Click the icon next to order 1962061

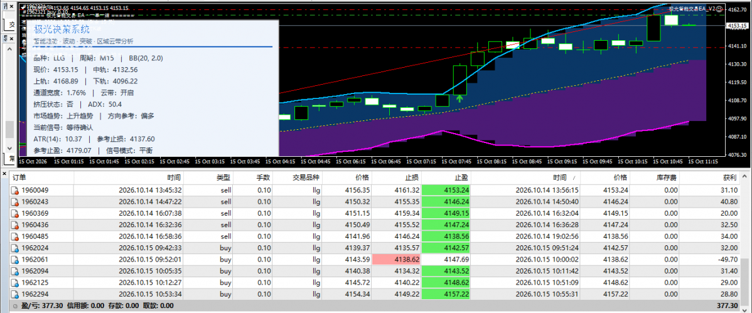(x=16, y=259)
